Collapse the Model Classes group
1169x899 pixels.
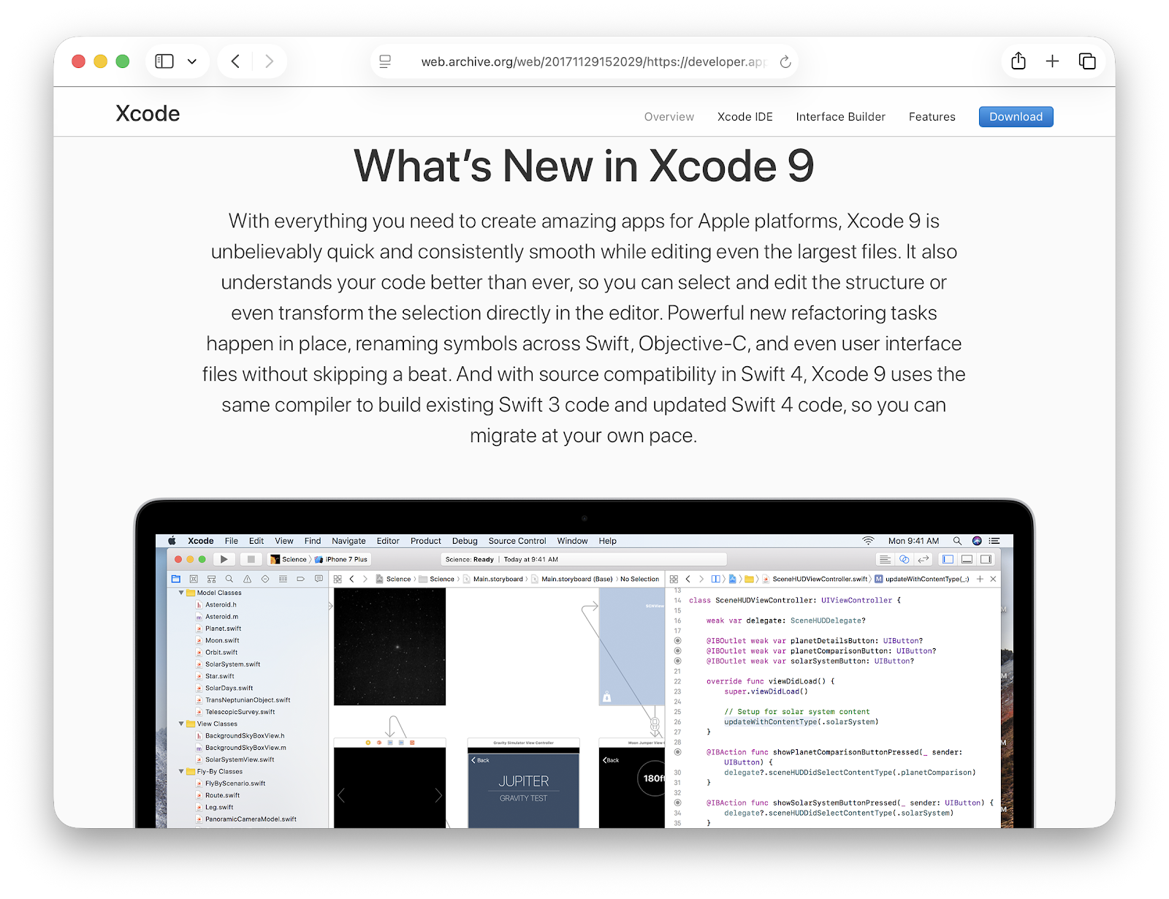point(181,593)
